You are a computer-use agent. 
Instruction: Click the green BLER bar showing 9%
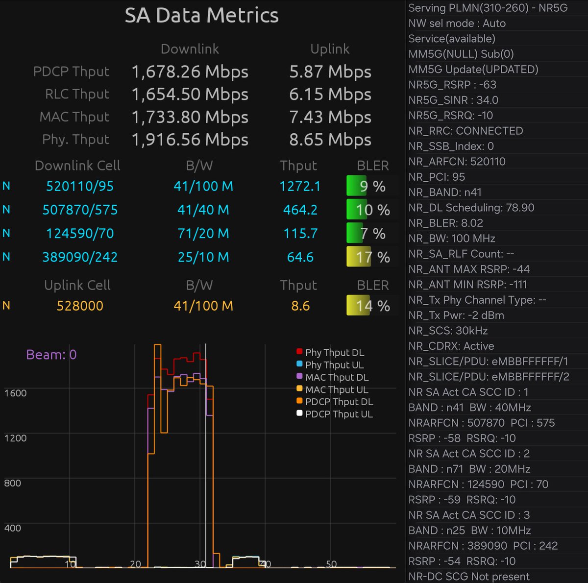(356, 186)
